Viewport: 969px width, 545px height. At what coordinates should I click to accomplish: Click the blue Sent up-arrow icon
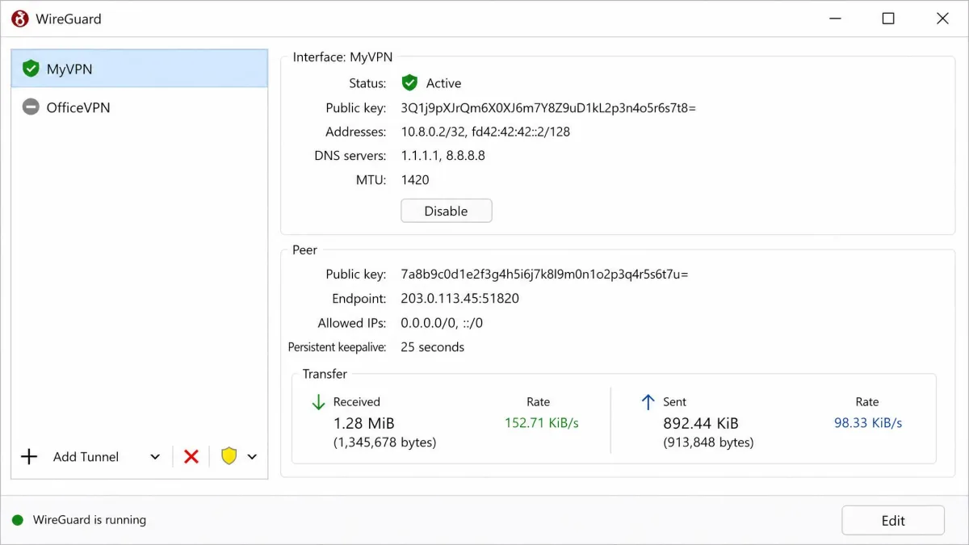tap(648, 402)
